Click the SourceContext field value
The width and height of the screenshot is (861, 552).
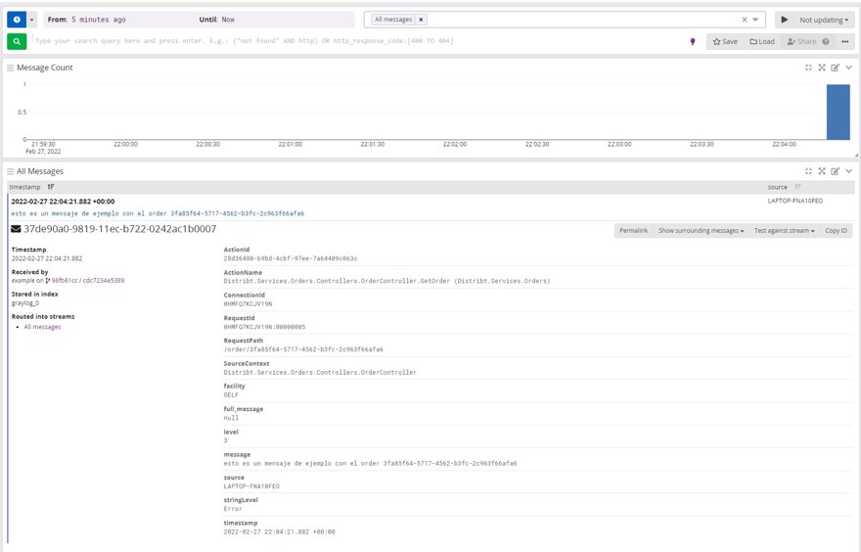320,372
